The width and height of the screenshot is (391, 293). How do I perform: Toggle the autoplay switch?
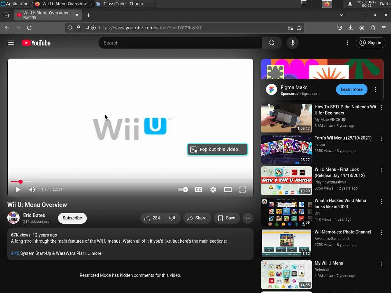tap(183, 190)
